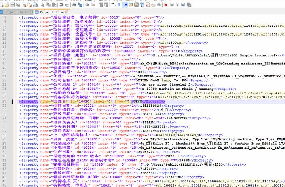Undo the last edit
The height and width of the screenshot is (187, 285).
61,5
